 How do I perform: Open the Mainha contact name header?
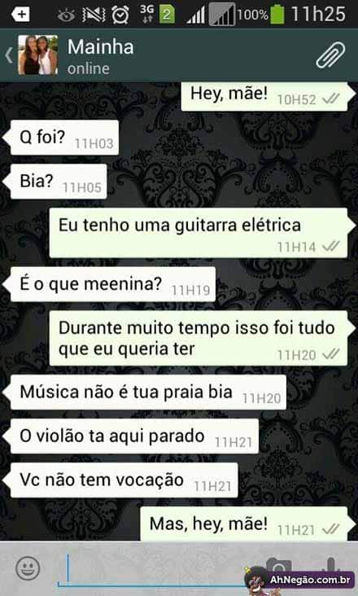(101, 47)
